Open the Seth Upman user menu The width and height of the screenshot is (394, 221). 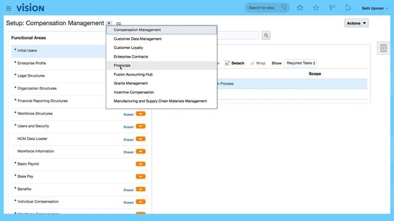tap(375, 8)
